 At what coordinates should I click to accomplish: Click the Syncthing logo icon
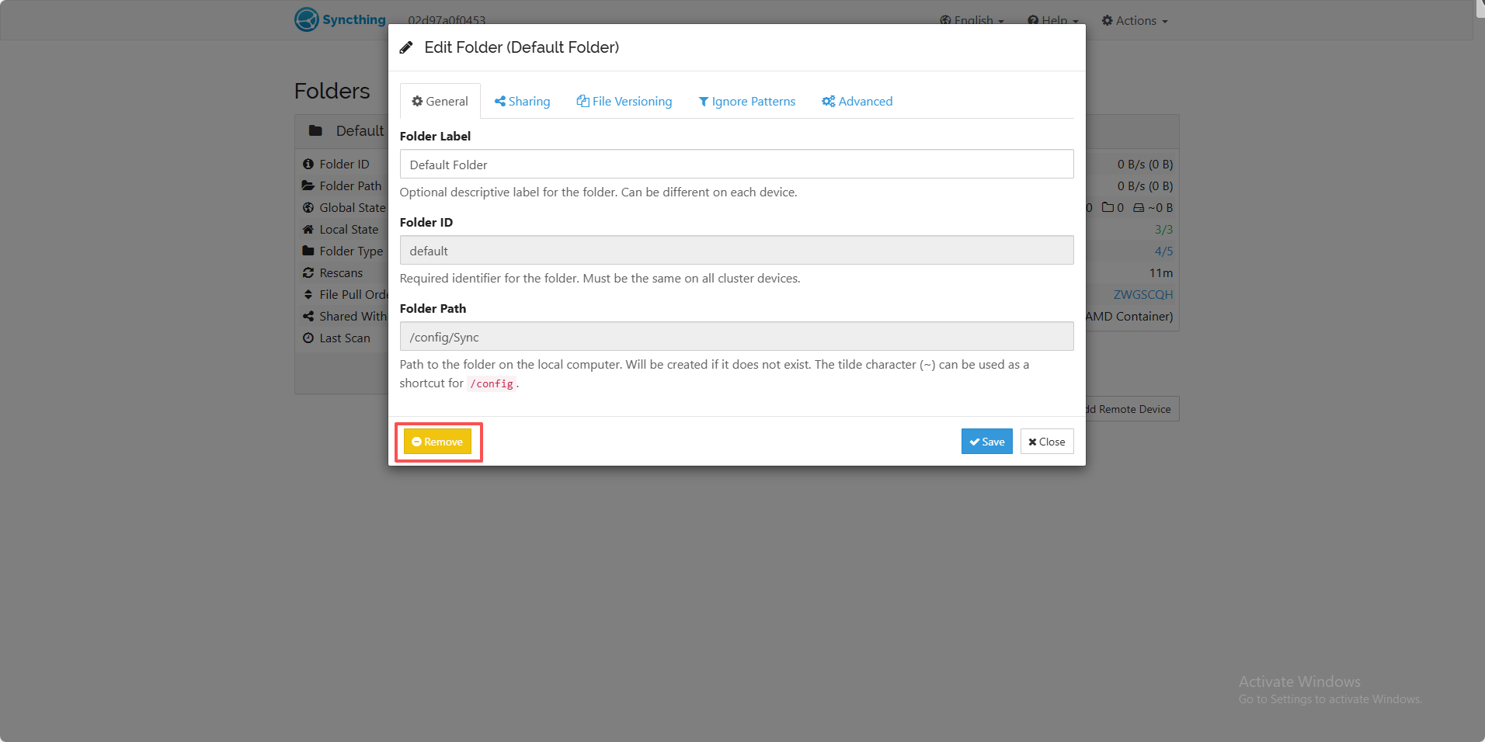(306, 19)
